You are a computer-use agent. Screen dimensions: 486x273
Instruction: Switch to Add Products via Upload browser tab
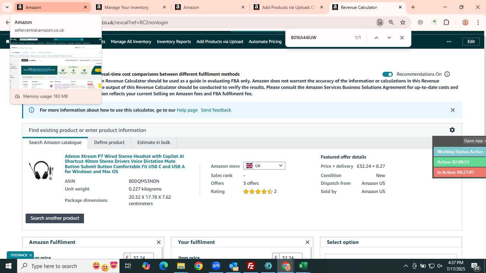coord(288,7)
